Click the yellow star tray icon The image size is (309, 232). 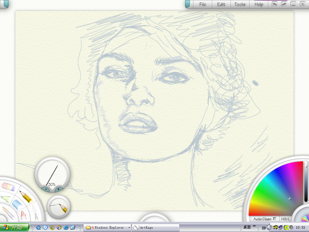pos(275,227)
